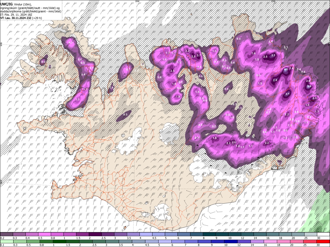This screenshot has width=330, height=247.
Task: Click the 1.7 value near the east coast
Action: point(317,112)
